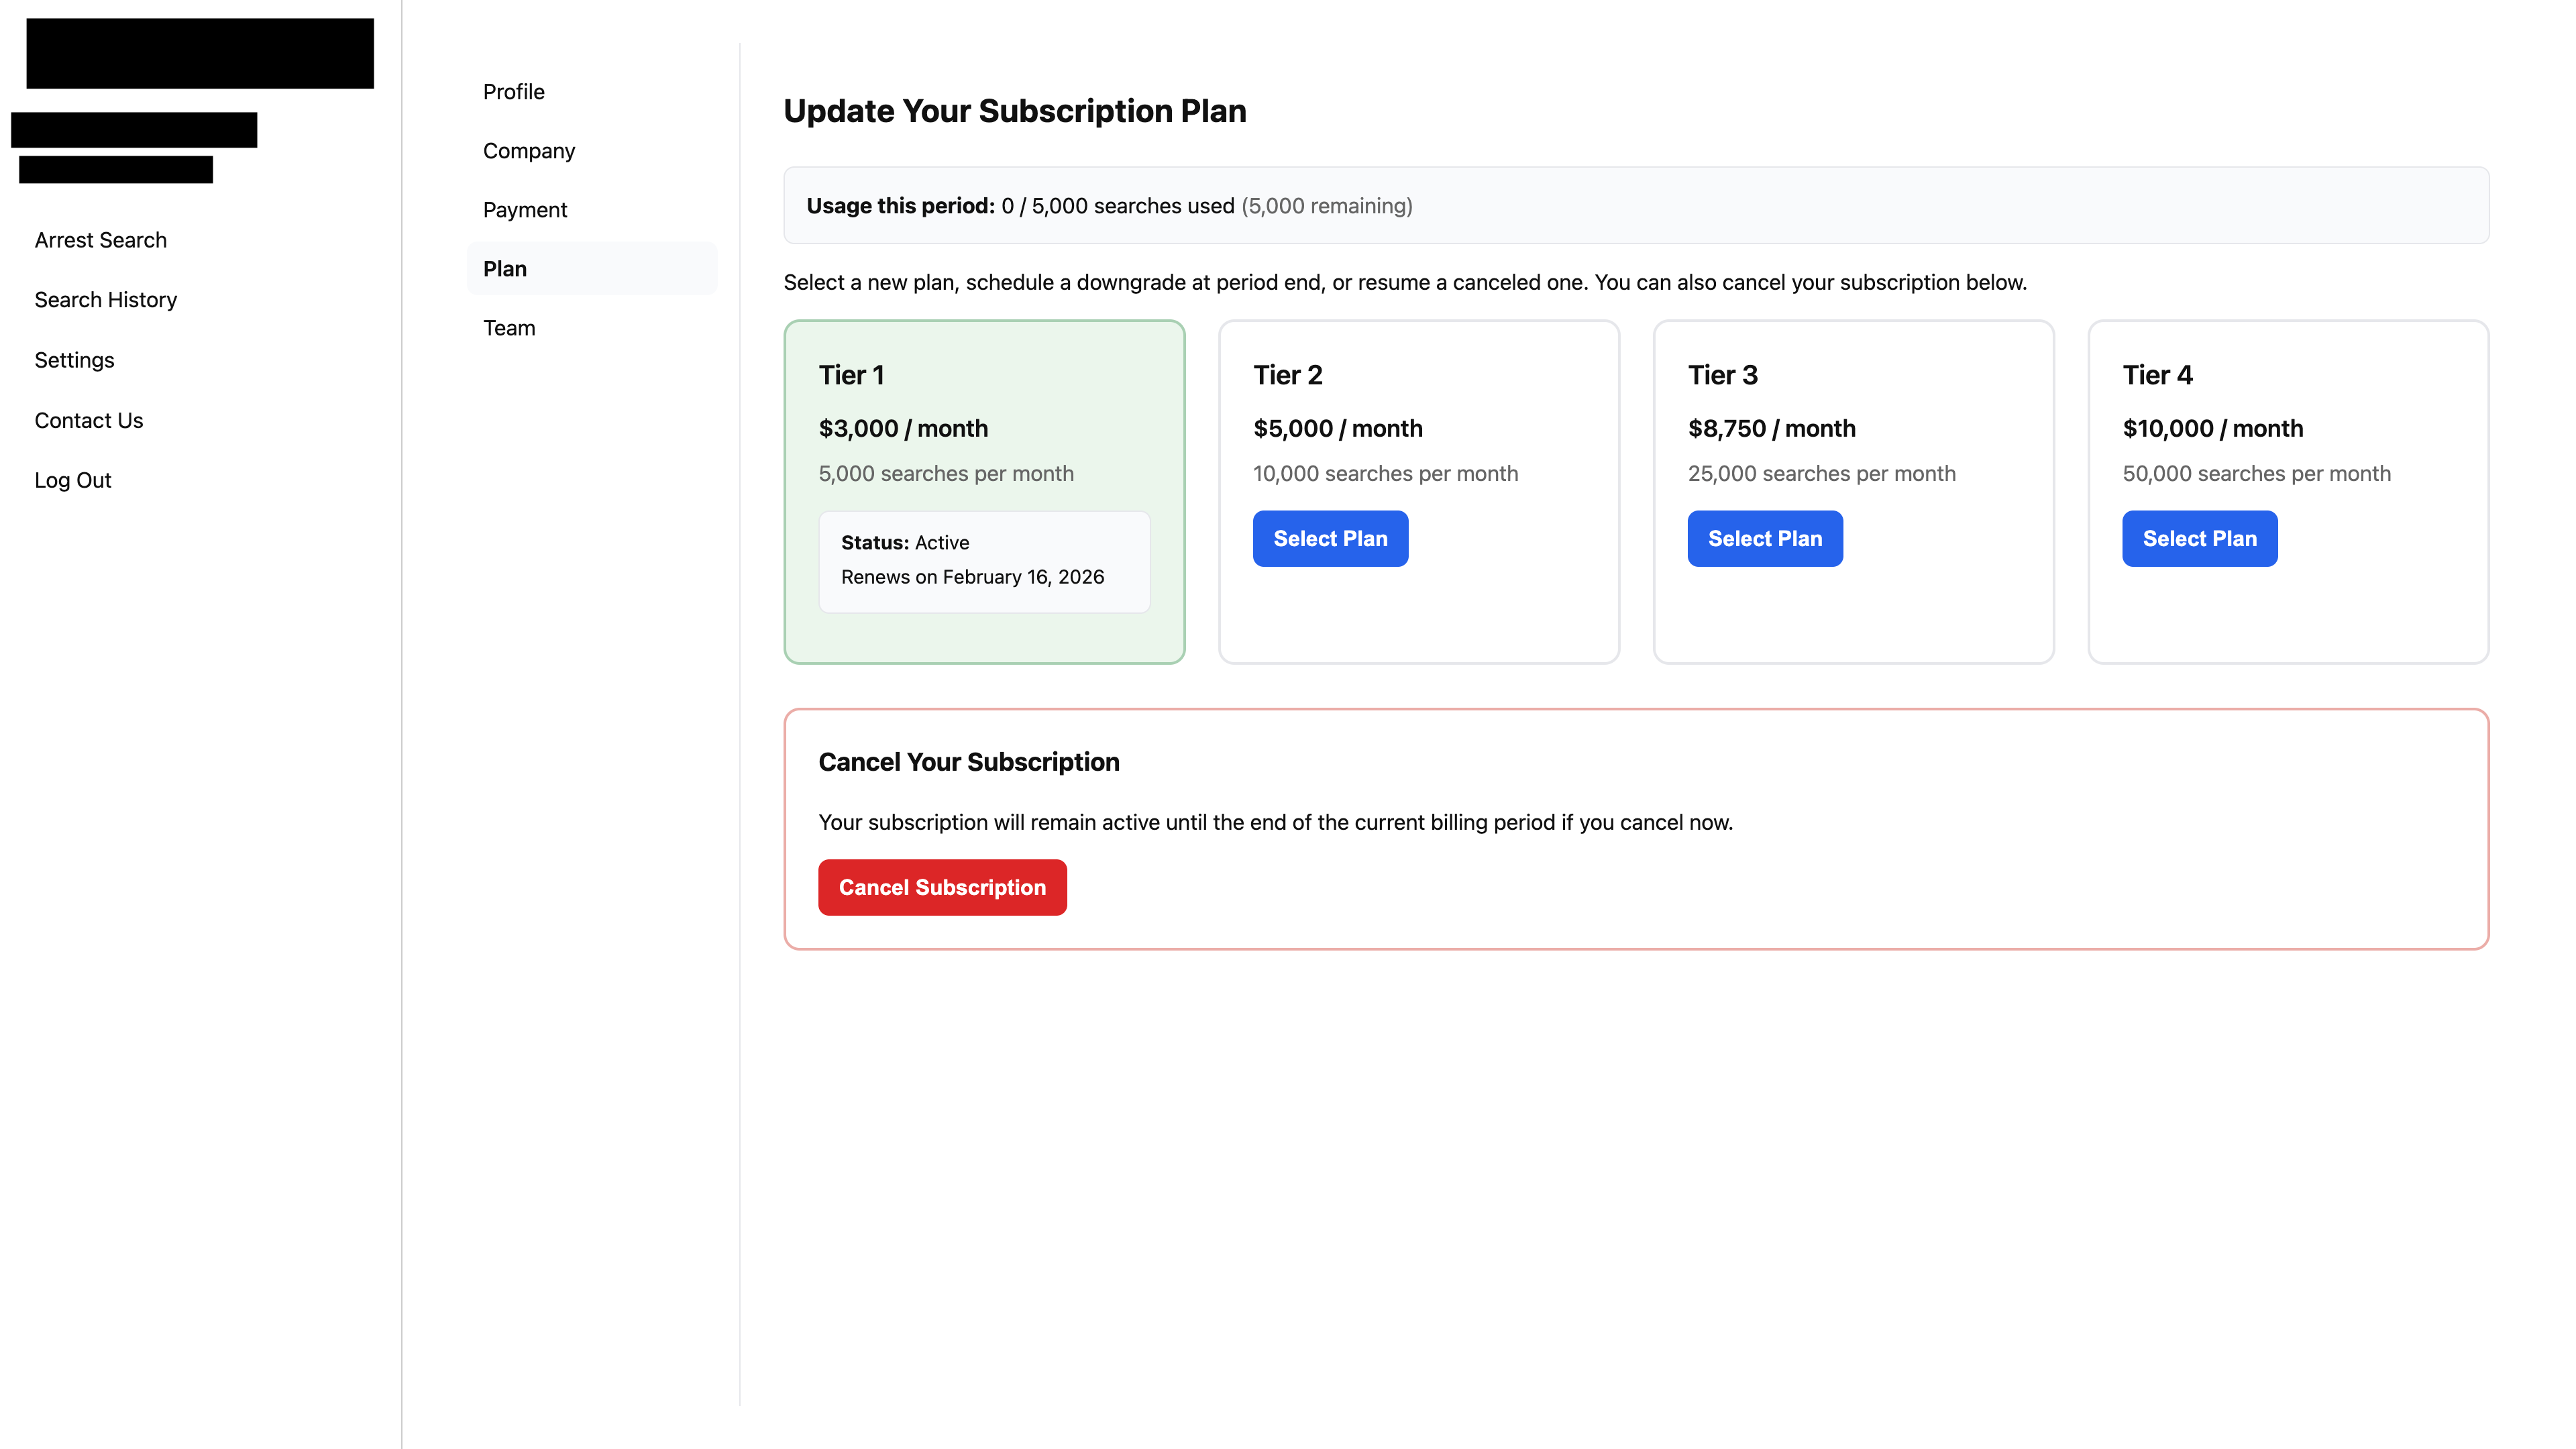
Task: Select the Plan settings tab
Action: click(505, 268)
